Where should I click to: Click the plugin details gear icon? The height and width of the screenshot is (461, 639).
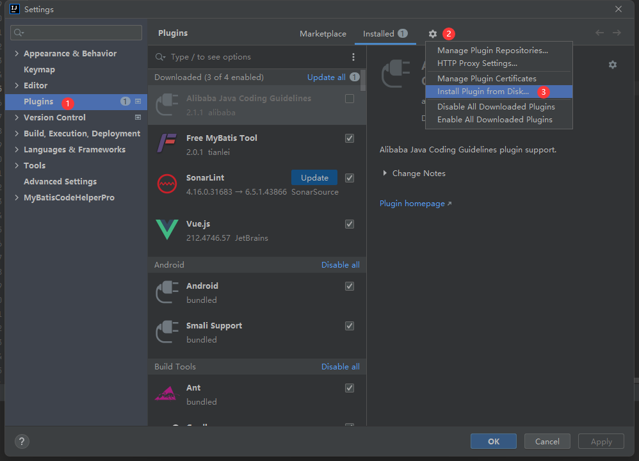[x=613, y=65]
